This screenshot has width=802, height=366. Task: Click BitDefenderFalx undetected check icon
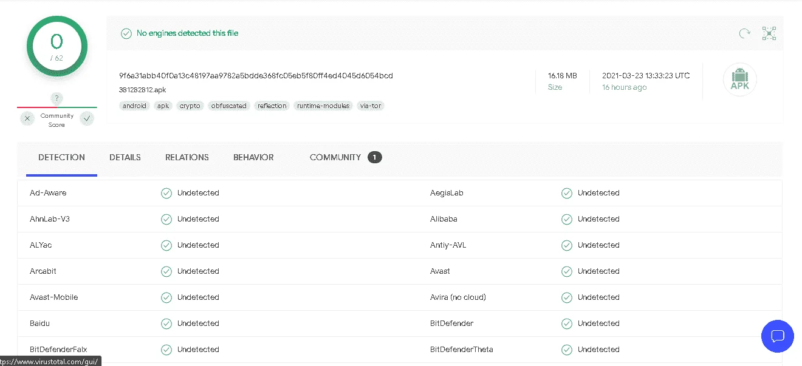click(x=166, y=350)
